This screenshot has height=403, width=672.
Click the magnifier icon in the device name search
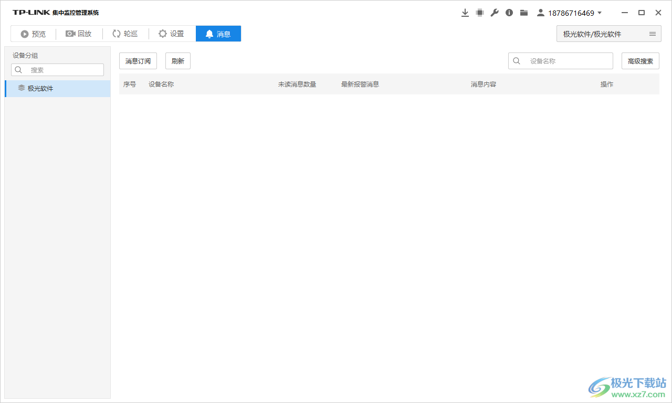click(x=516, y=60)
